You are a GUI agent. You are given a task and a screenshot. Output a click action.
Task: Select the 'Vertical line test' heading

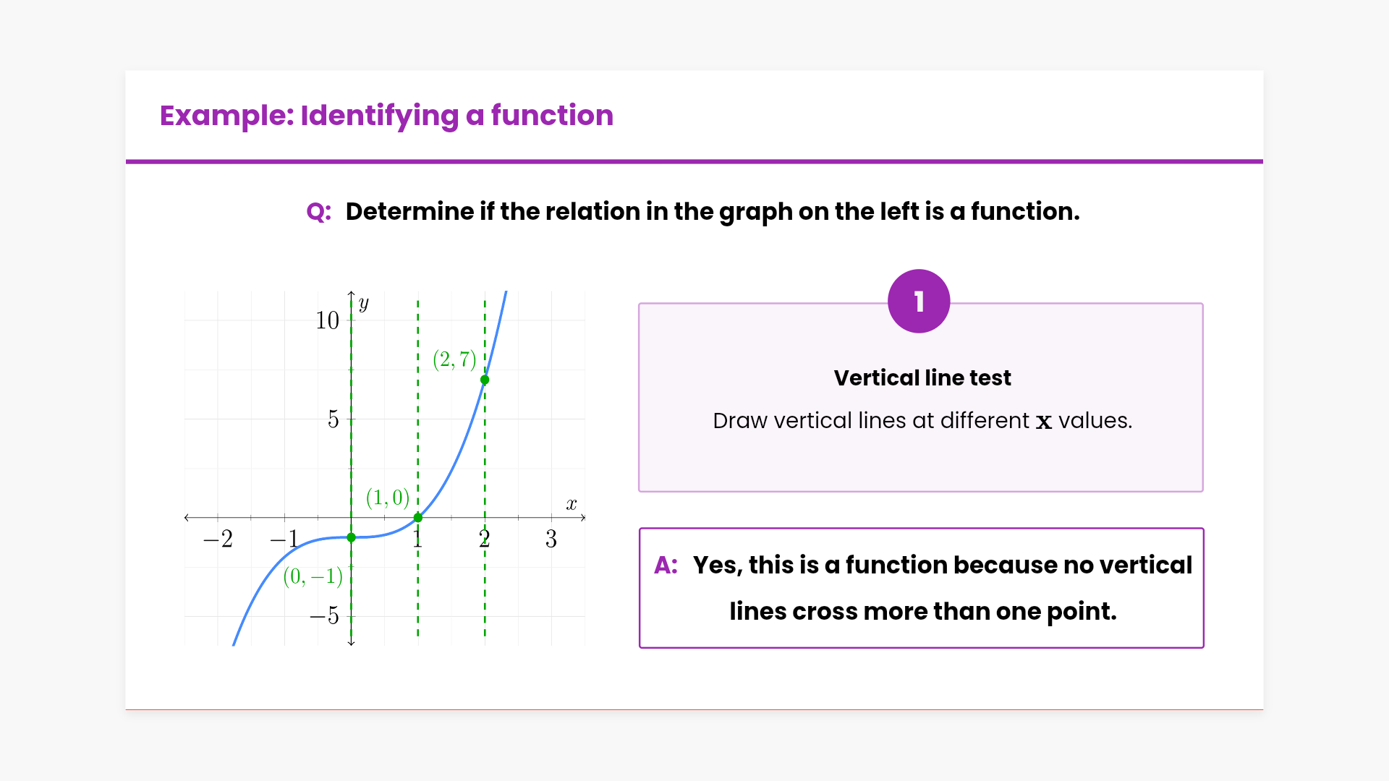click(x=922, y=377)
